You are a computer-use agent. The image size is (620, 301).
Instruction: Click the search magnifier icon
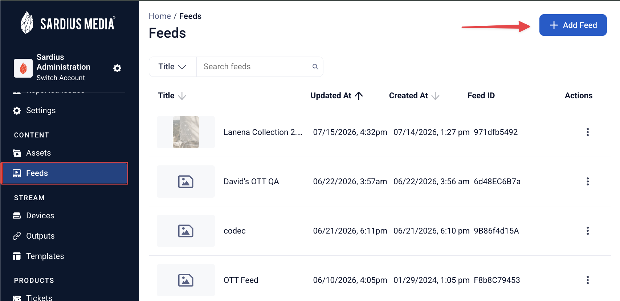click(315, 67)
